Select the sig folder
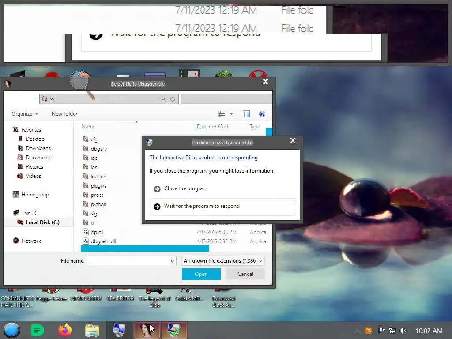 pos(94,213)
